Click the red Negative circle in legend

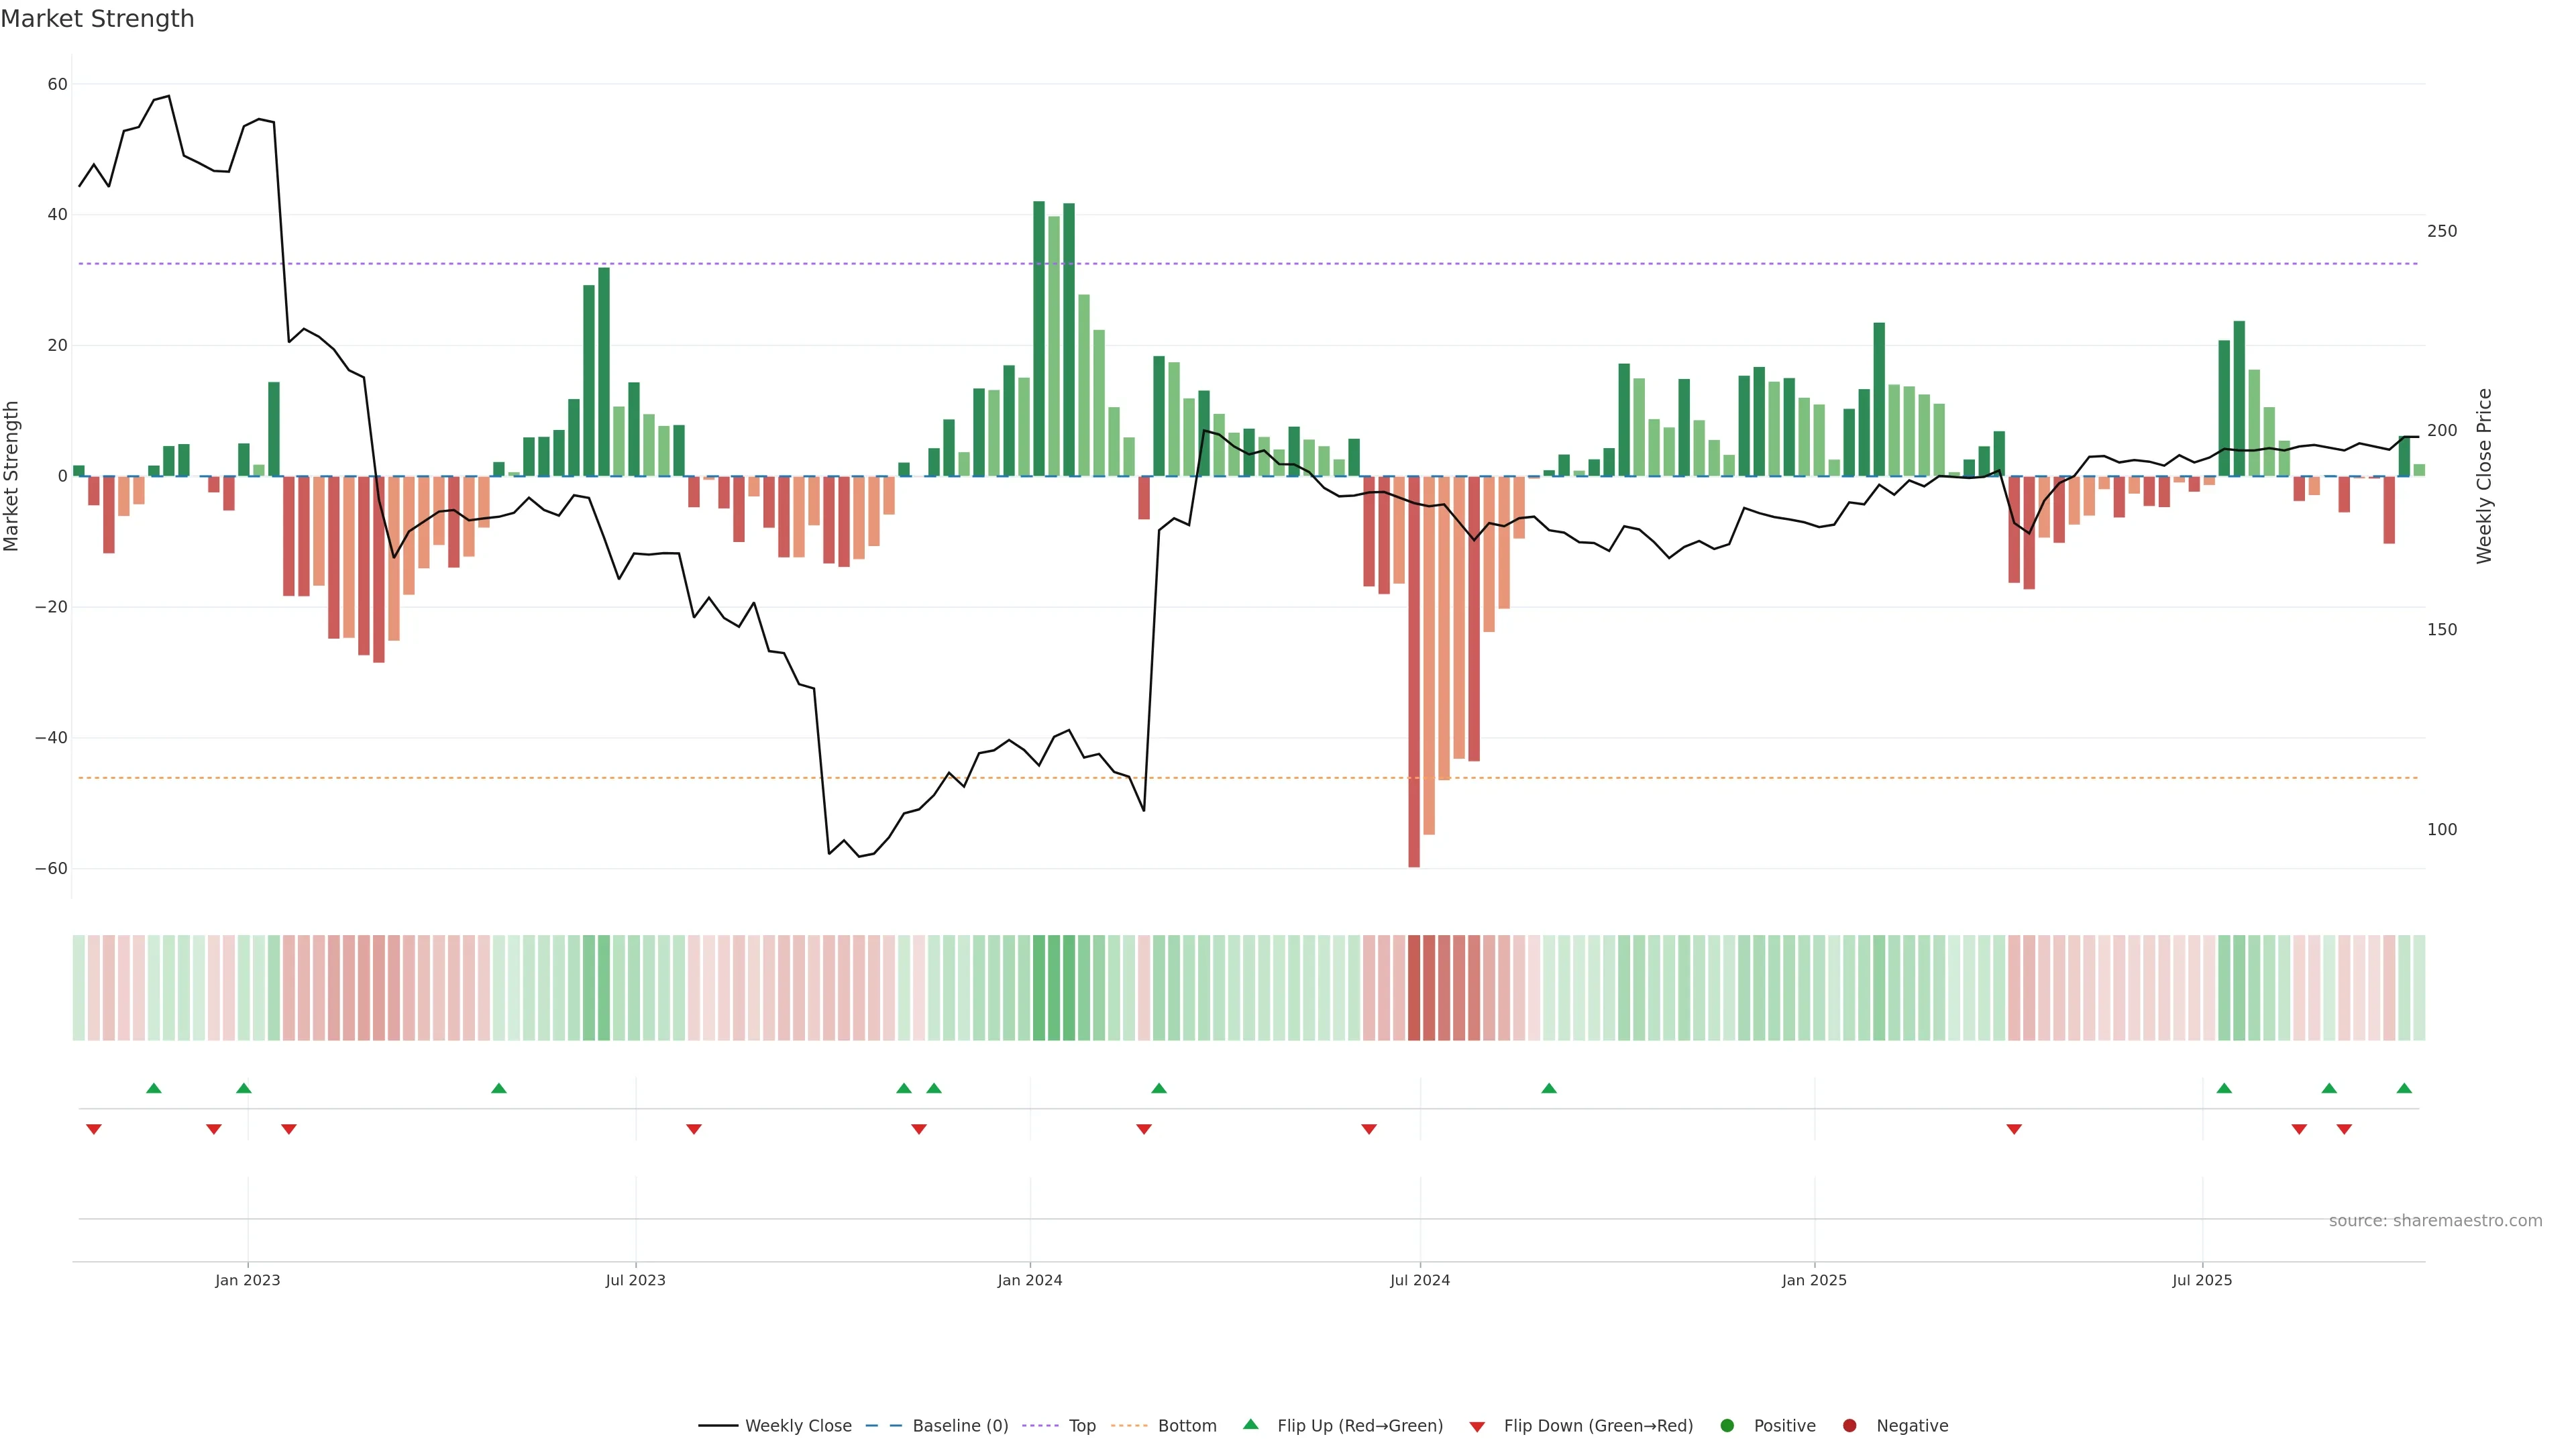point(1849,1425)
